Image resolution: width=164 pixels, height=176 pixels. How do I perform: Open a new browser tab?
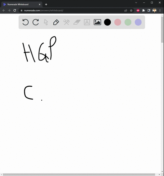[46, 4]
